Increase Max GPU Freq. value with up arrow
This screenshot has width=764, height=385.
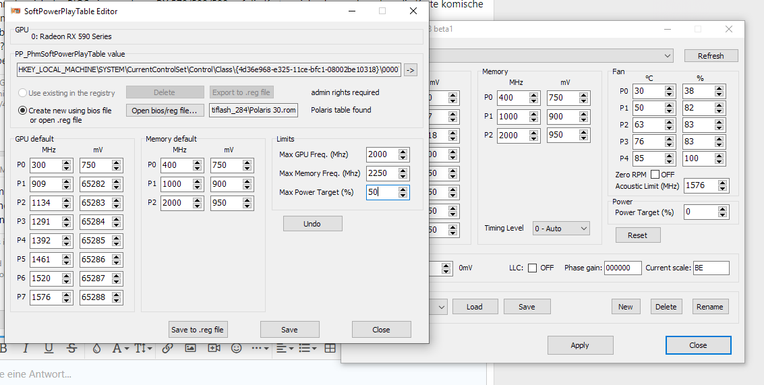[403, 152]
